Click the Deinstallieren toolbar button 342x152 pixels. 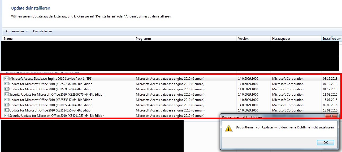click(x=42, y=31)
